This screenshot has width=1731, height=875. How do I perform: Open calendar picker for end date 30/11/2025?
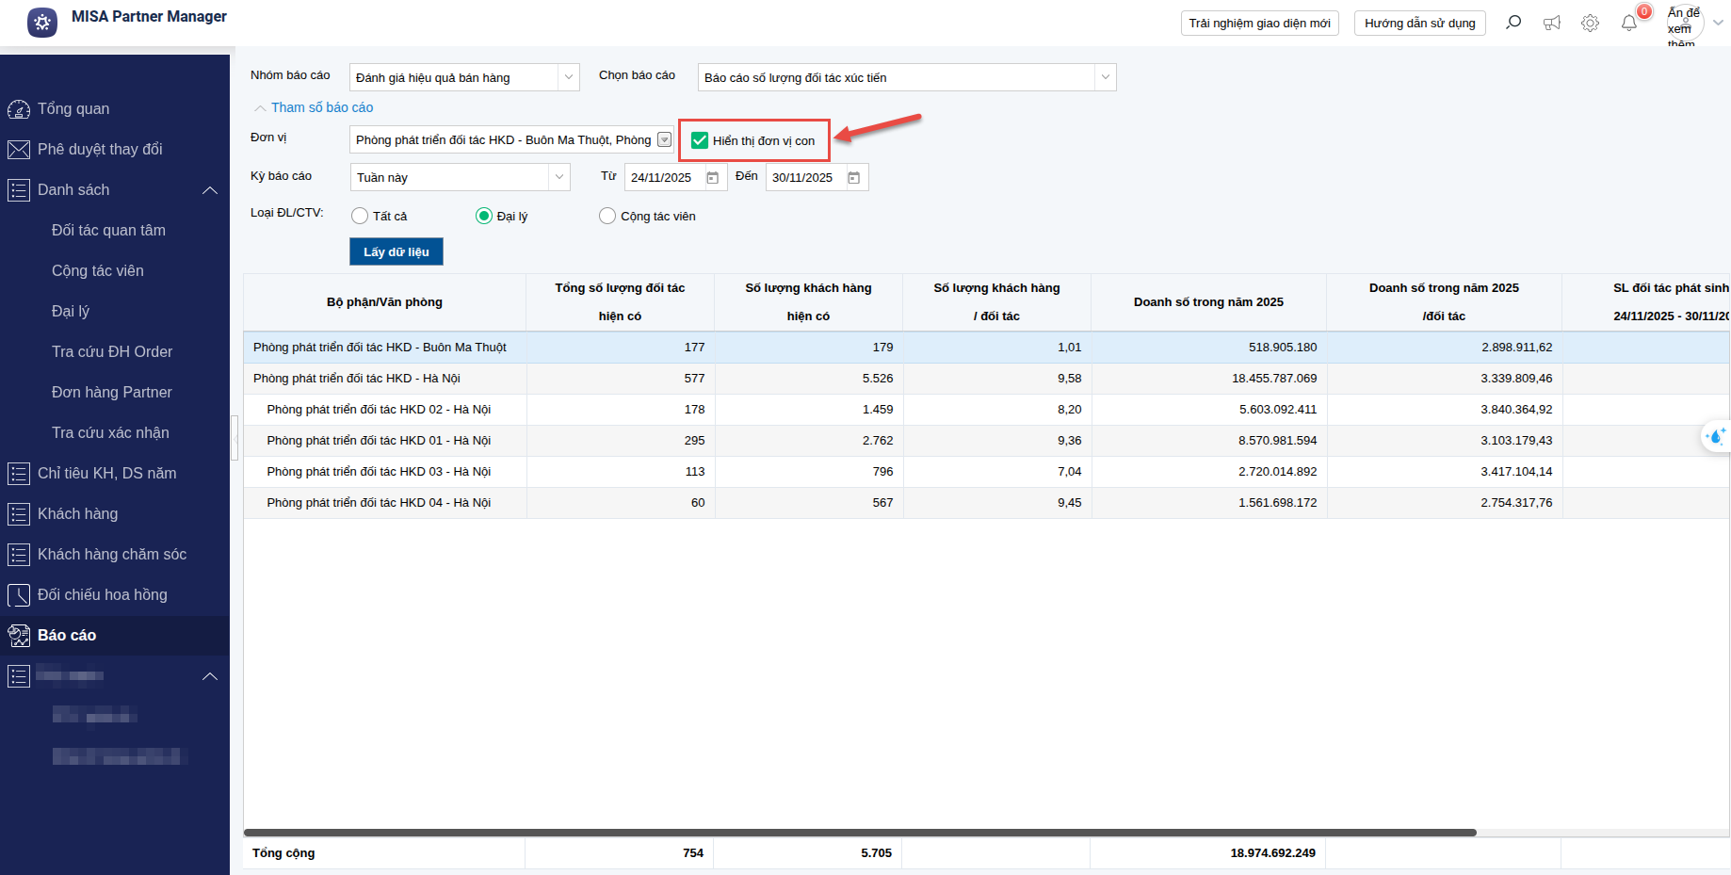click(x=854, y=178)
